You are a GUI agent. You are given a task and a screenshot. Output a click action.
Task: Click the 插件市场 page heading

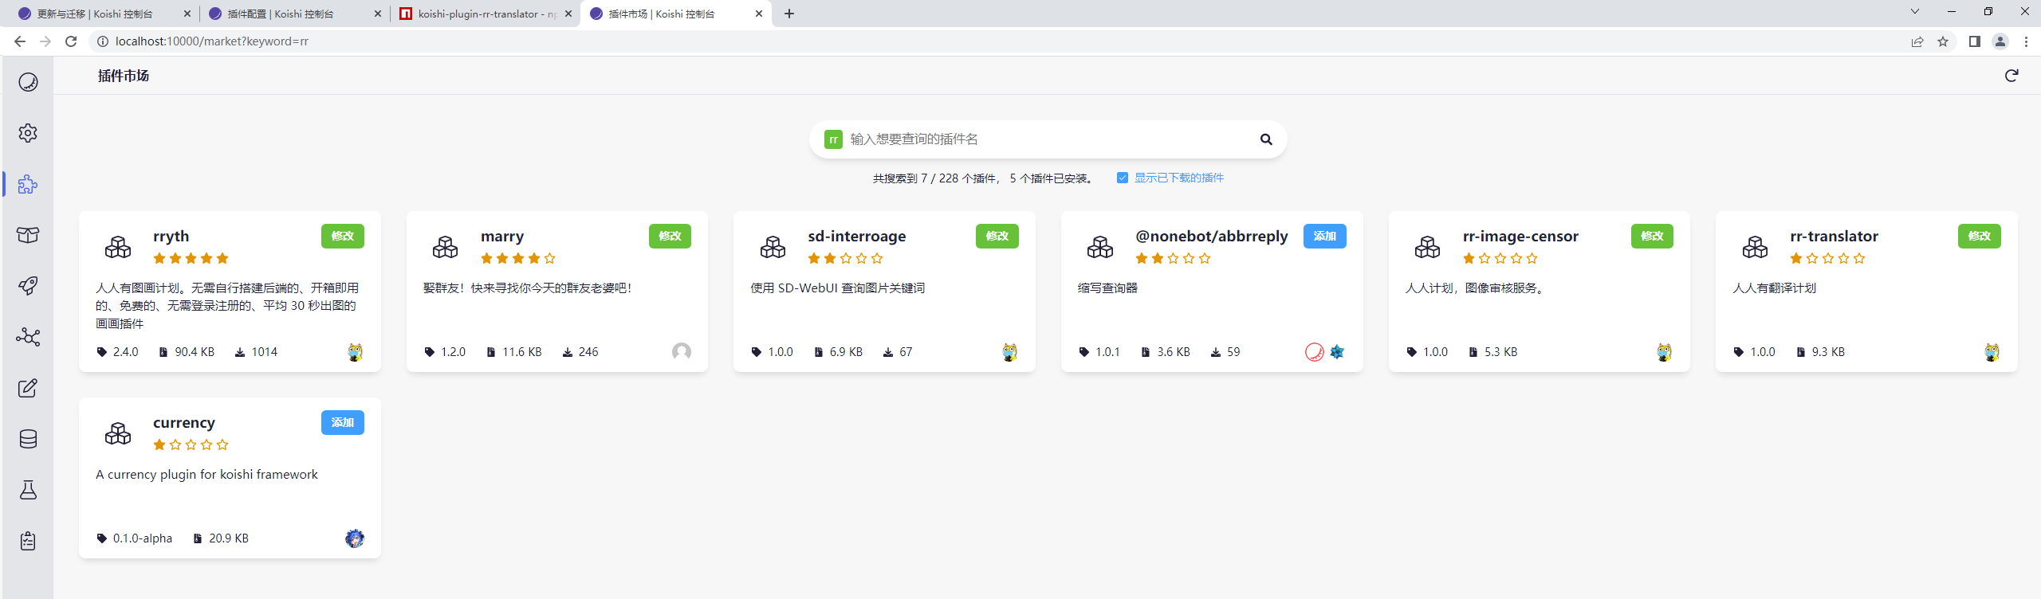(124, 76)
